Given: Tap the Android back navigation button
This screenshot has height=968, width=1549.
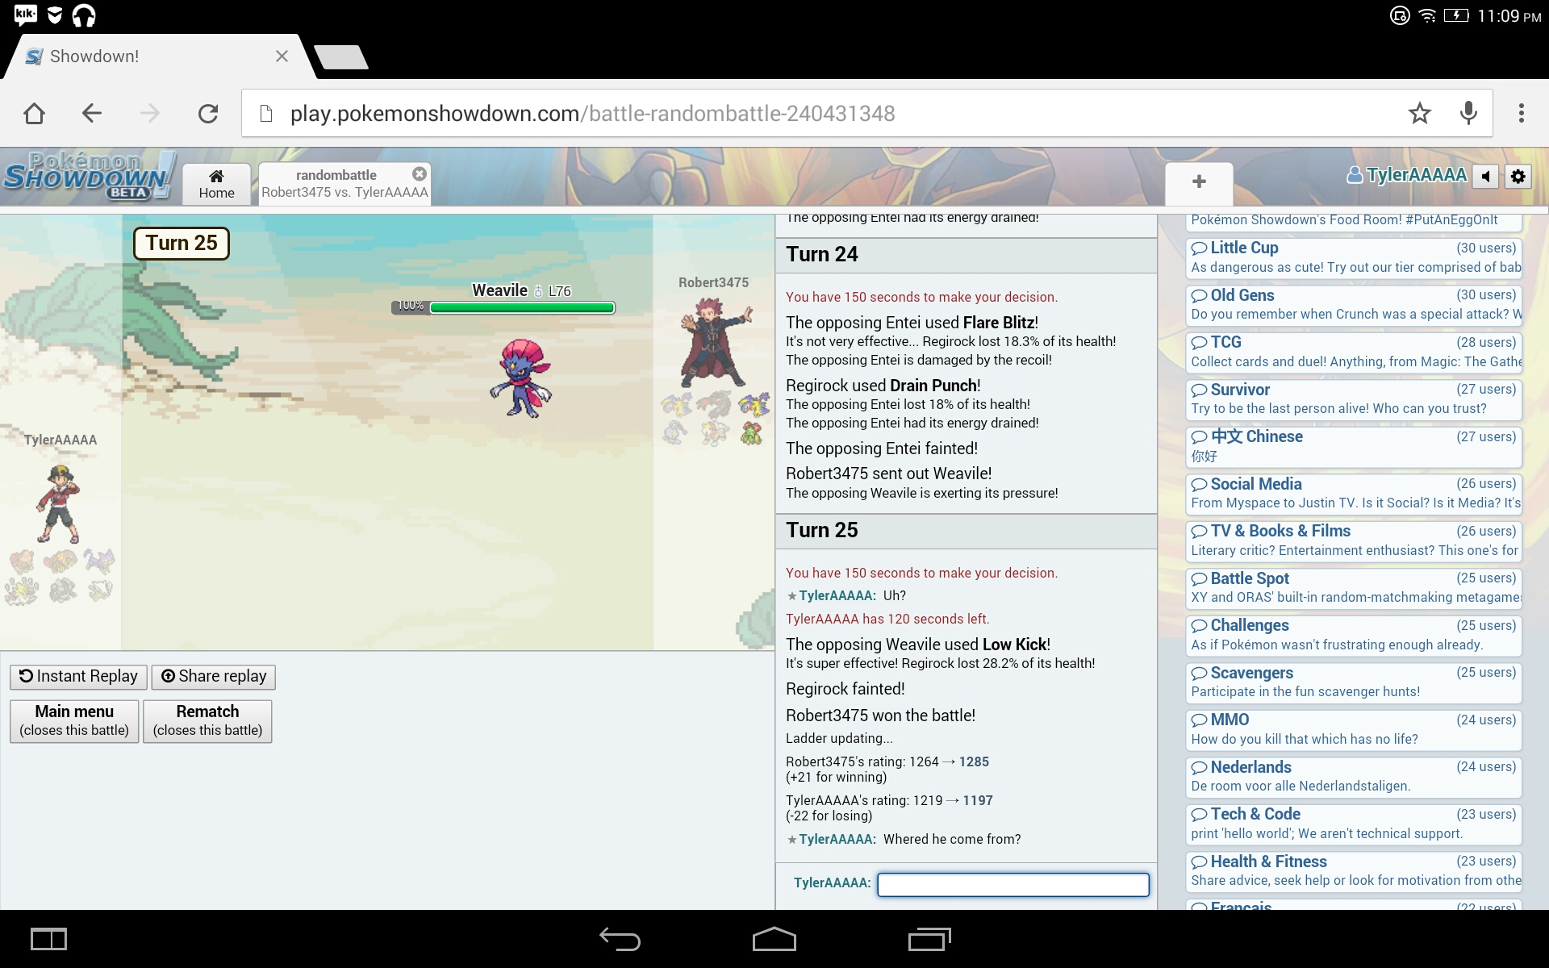Looking at the screenshot, I should click(620, 939).
